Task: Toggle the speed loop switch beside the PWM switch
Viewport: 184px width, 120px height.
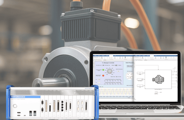Action: point(103,65)
